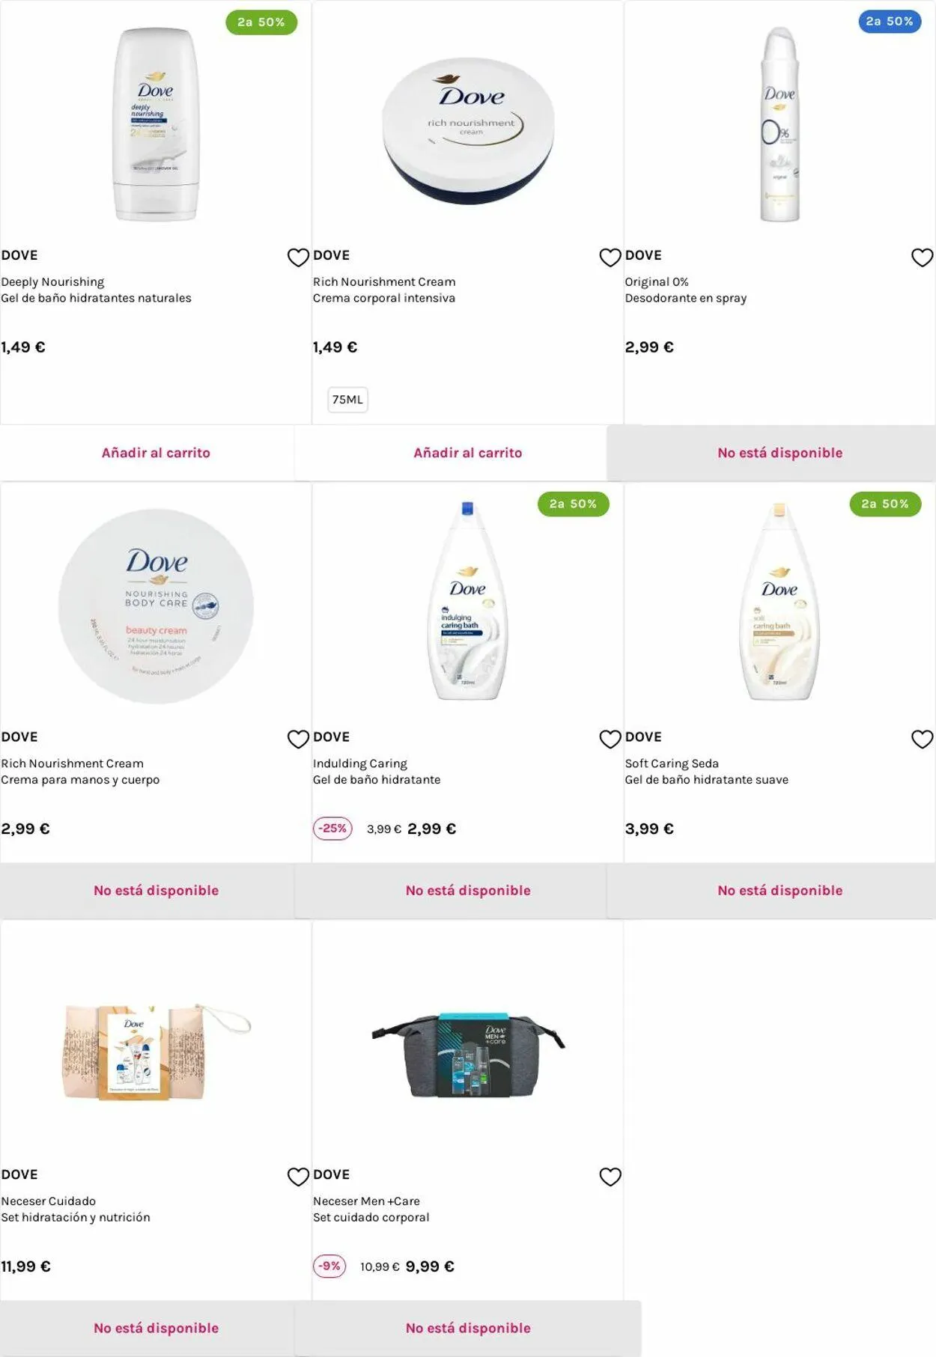Add Rich Nourishment Cream to cart
The height and width of the screenshot is (1357, 936).
(x=467, y=453)
